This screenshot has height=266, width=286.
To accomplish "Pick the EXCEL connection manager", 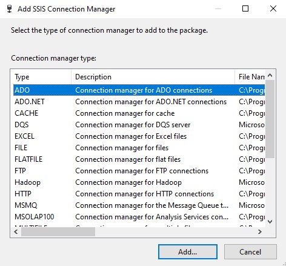I will click(139, 136).
